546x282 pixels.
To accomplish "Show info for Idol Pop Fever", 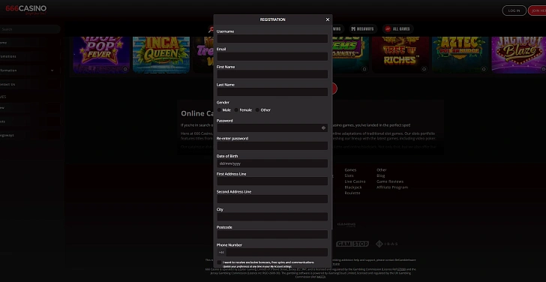I will [125, 69].
